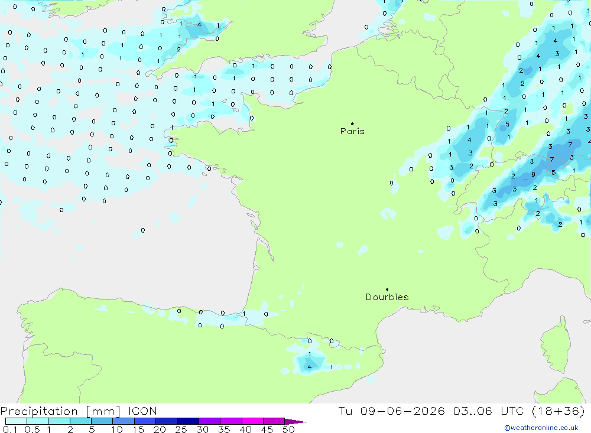591x433 pixels.
Task: Click the Paris city label
Action: click(x=352, y=131)
